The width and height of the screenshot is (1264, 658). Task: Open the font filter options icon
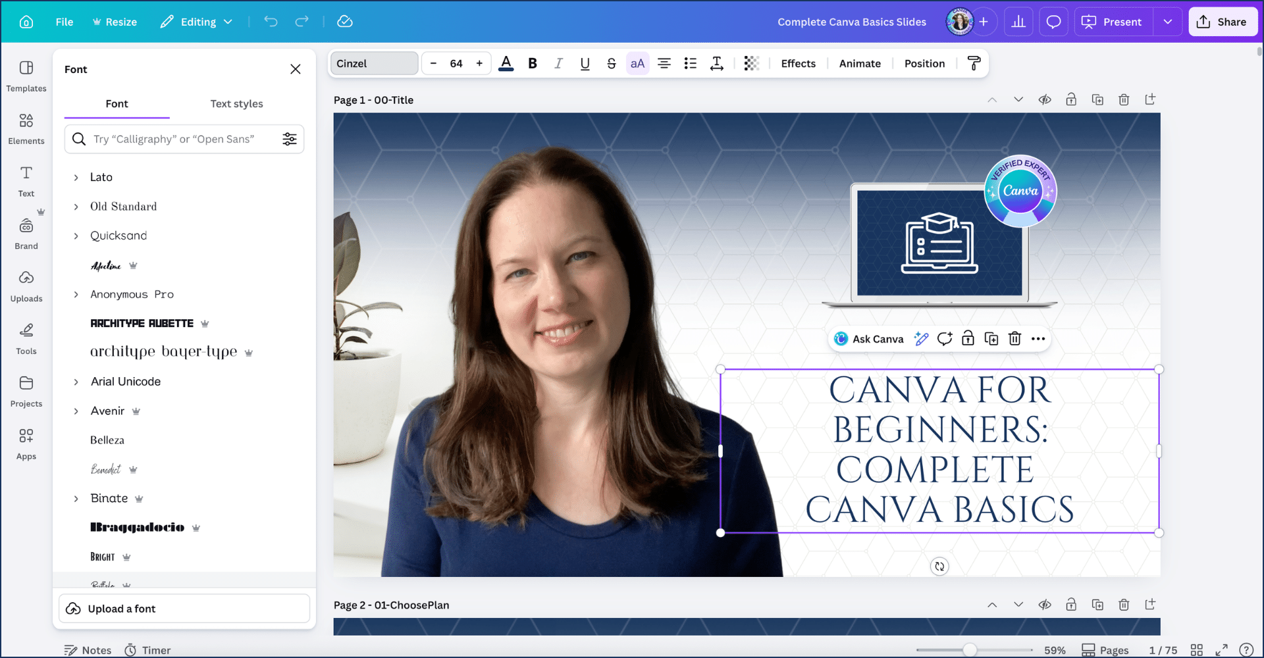tap(290, 139)
